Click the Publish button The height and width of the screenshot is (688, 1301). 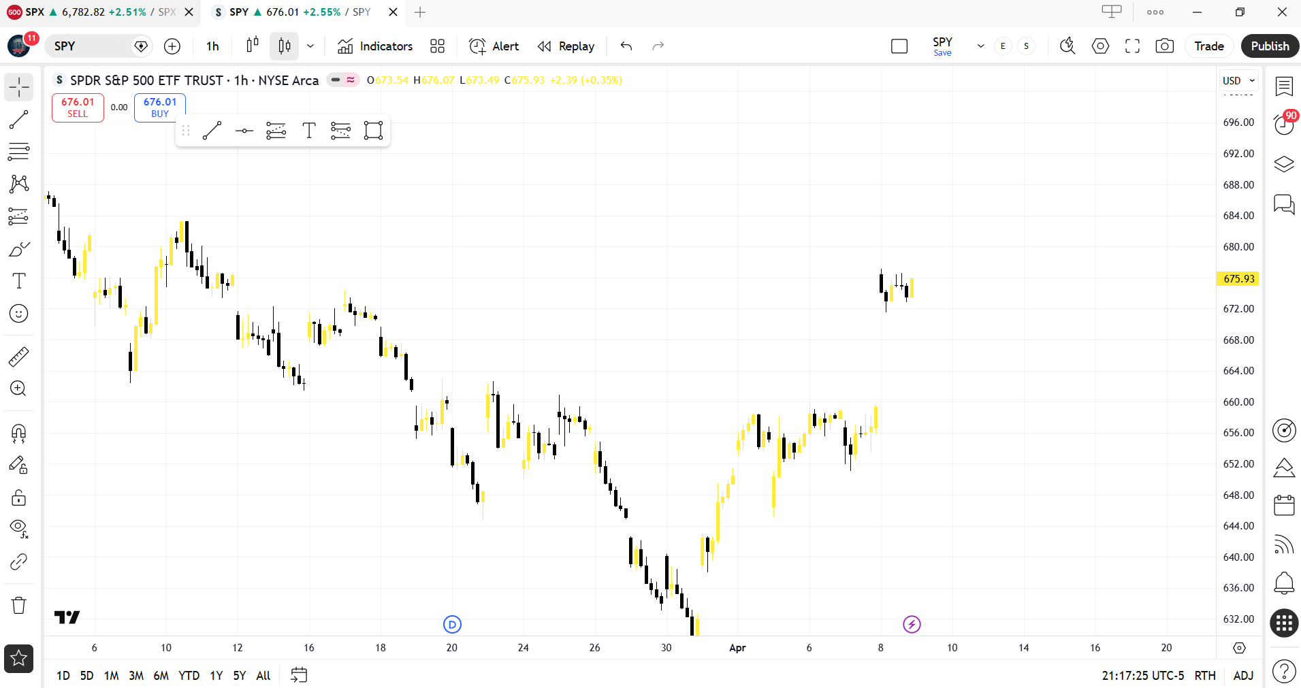[x=1270, y=46]
